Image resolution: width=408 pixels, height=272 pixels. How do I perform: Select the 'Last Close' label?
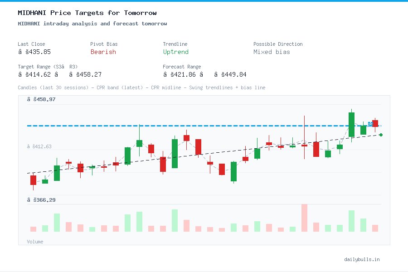[x=31, y=44]
